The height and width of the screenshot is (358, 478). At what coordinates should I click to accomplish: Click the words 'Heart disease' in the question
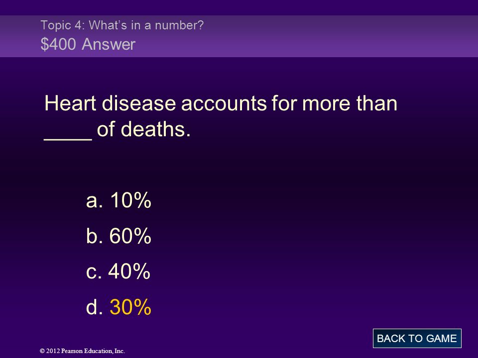point(110,103)
